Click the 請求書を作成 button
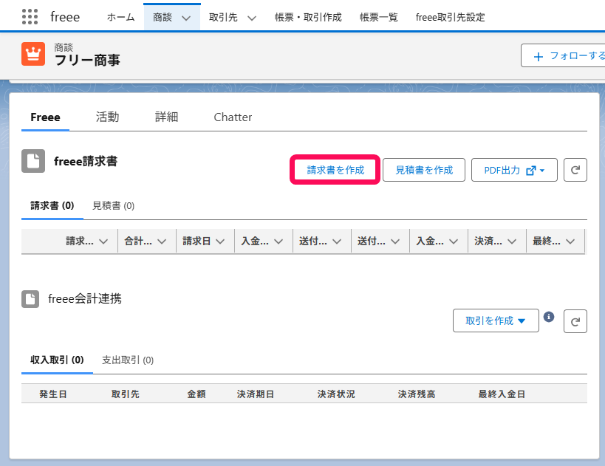 click(x=335, y=170)
